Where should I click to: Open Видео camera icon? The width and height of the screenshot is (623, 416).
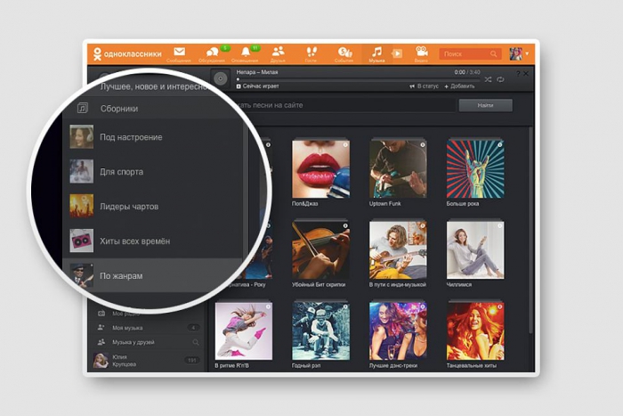421,52
